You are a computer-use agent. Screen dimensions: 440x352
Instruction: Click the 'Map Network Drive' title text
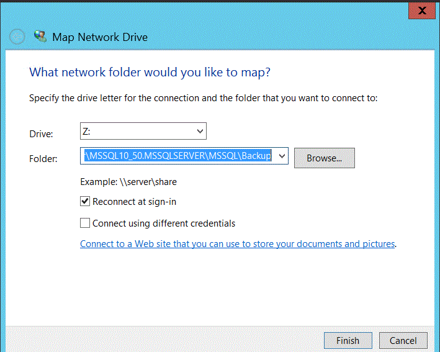(x=100, y=37)
